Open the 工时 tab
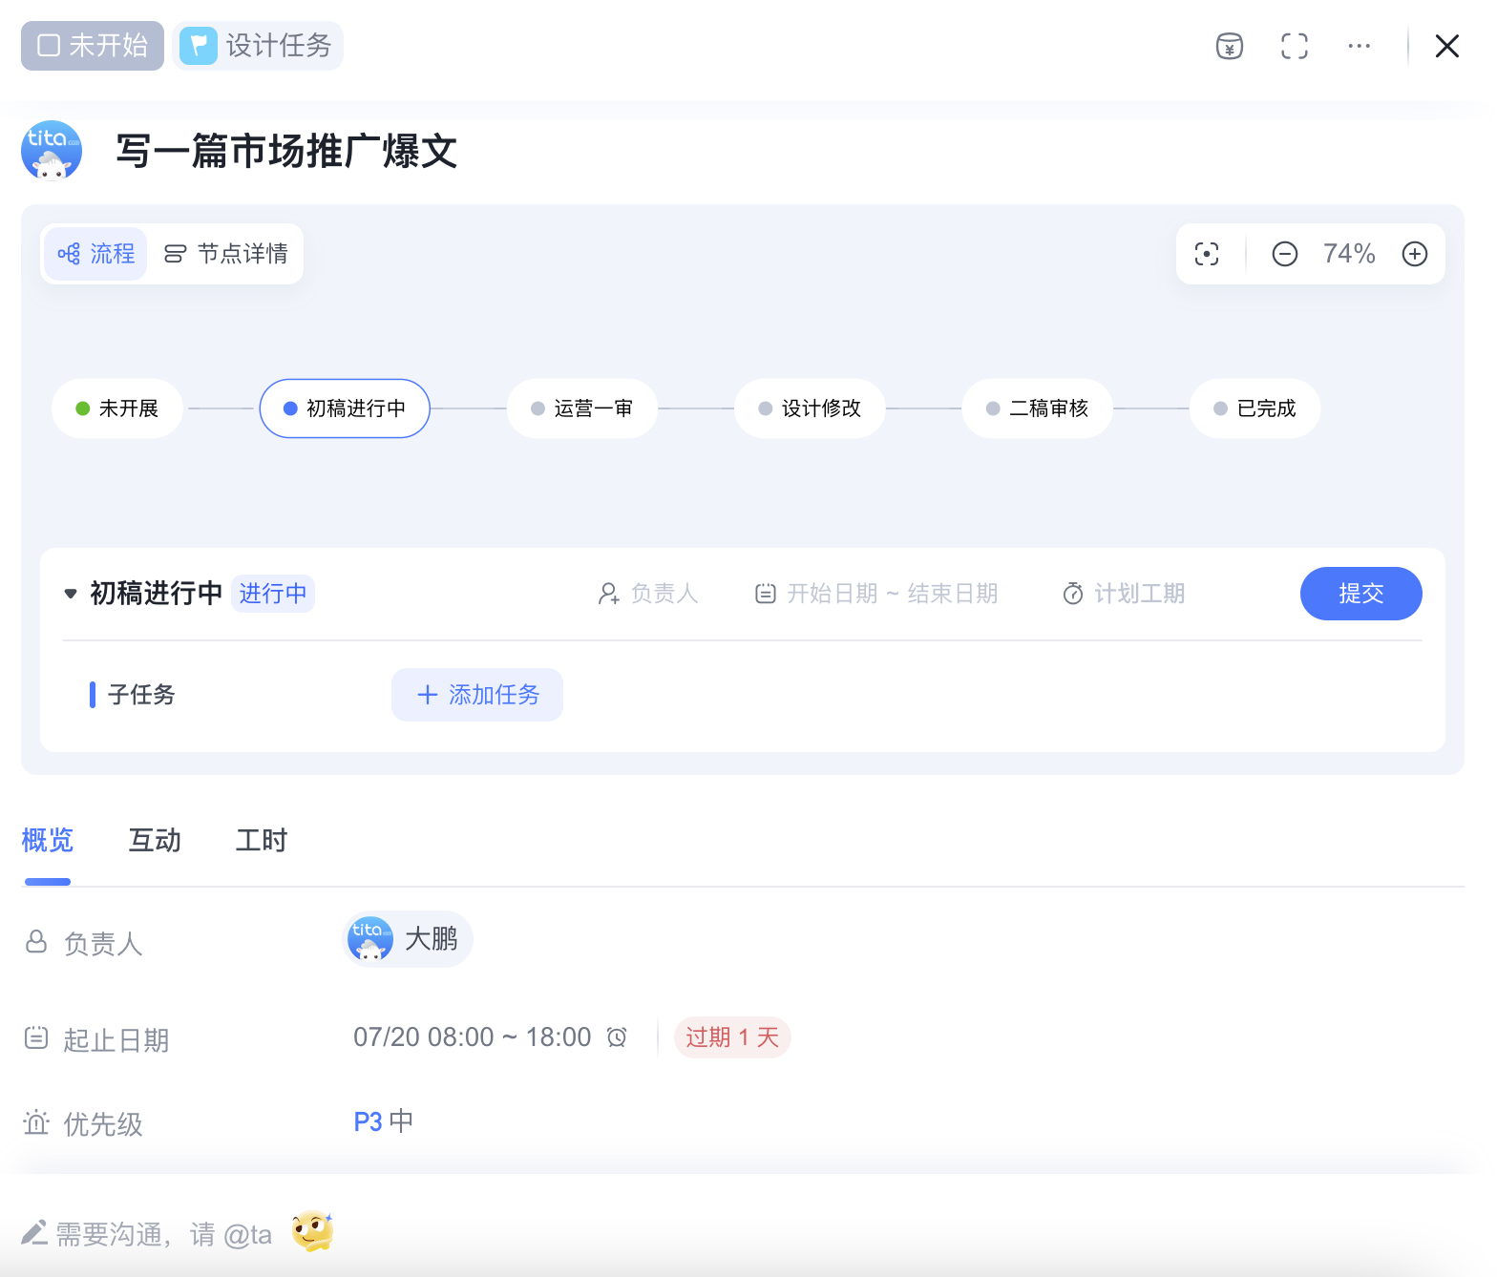The width and height of the screenshot is (1497, 1277). [261, 841]
